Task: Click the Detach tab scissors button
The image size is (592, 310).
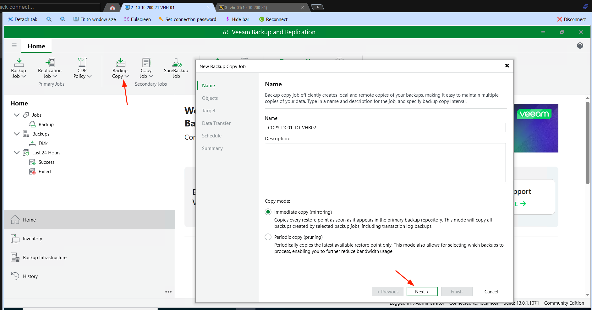Action: tap(22, 19)
